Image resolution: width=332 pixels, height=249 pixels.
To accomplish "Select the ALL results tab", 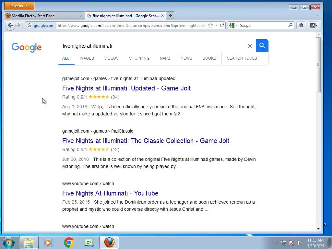I will tap(65, 58).
